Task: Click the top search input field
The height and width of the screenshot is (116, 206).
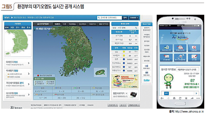Action: (109, 17)
